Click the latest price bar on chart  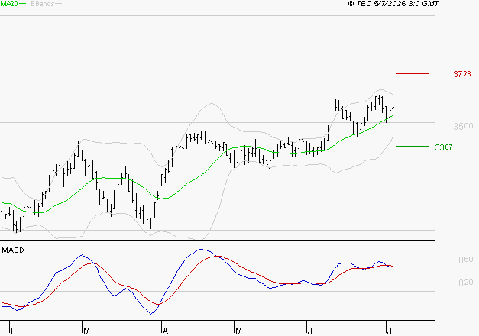[393, 108]
